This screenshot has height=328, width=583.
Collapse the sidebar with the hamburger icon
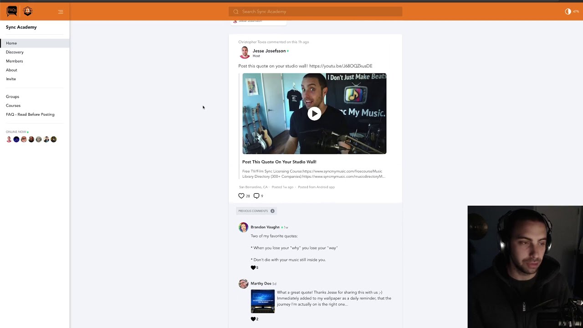pos(61,12)
